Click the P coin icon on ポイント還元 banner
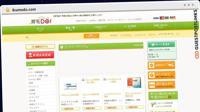The image size is (200, 112). pos(152,75)
